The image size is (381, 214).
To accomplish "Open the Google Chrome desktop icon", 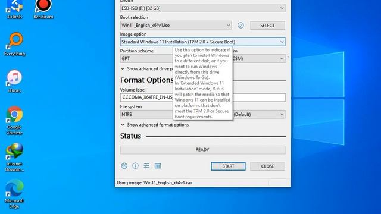I will [14, 121].
